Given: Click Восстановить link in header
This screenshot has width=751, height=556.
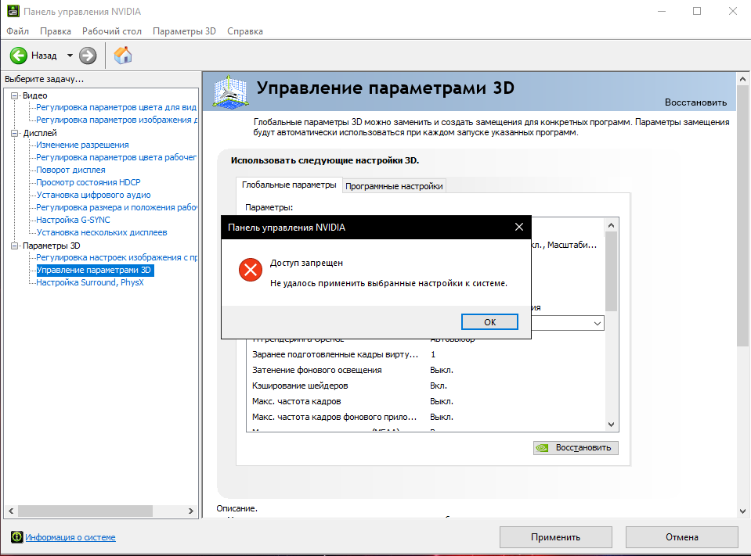Looking at the screenshot, I should 695,102.
